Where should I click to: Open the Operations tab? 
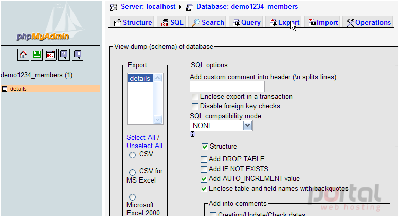tap(368, 23)
